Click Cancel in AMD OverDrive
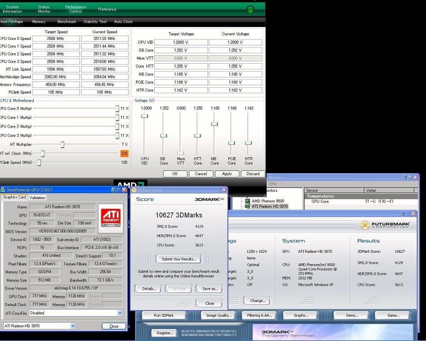 (x=201, y=174)
